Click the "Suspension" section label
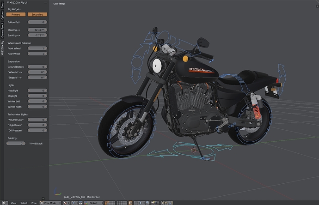Image resolution: width=319 pixels, height=205 pixels. click(13, 61)
